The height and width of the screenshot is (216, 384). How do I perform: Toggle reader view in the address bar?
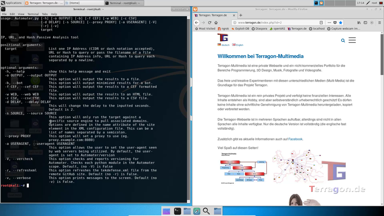321,23
